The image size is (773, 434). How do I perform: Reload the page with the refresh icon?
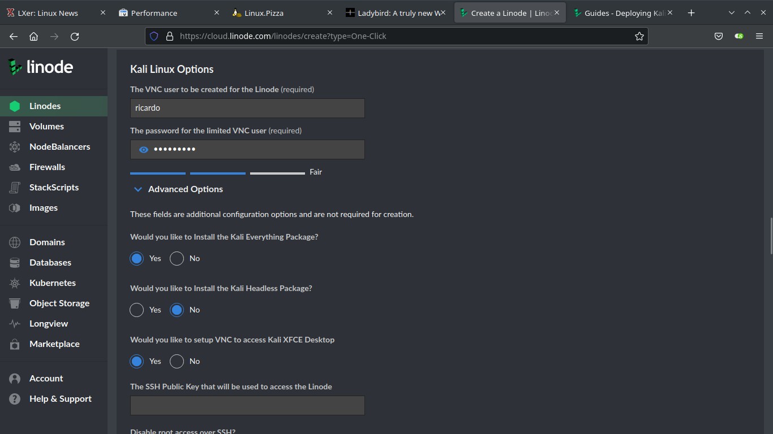[x=75, y=36]
